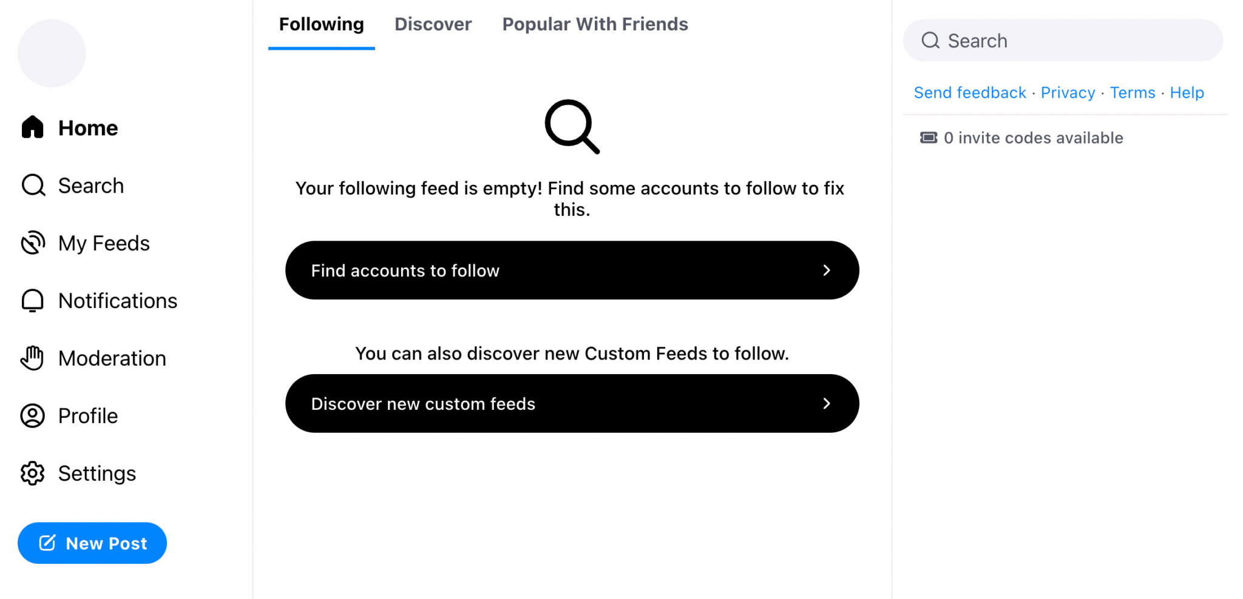Open Profile via the person icon
The height and width of the screenshot is (599, 1243).
(x=32, y=415)
